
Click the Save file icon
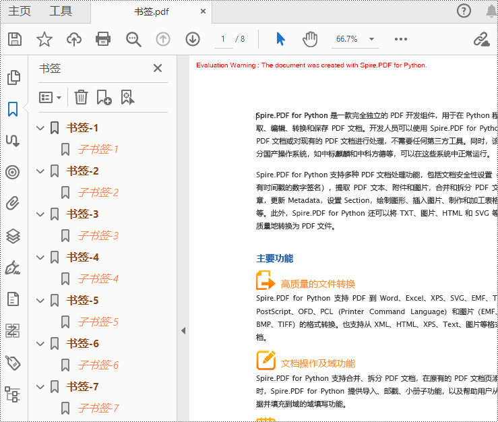[15, 39]
